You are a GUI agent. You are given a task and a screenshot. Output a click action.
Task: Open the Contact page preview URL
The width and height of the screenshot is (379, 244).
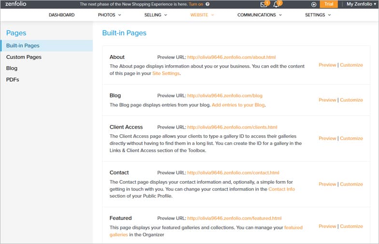pos(233,172)
